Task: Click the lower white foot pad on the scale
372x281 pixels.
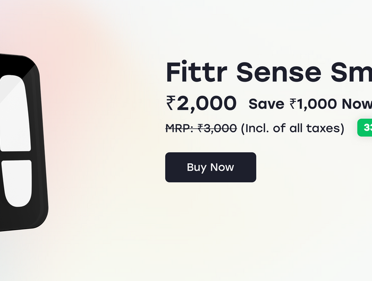Action: (17, 183)
